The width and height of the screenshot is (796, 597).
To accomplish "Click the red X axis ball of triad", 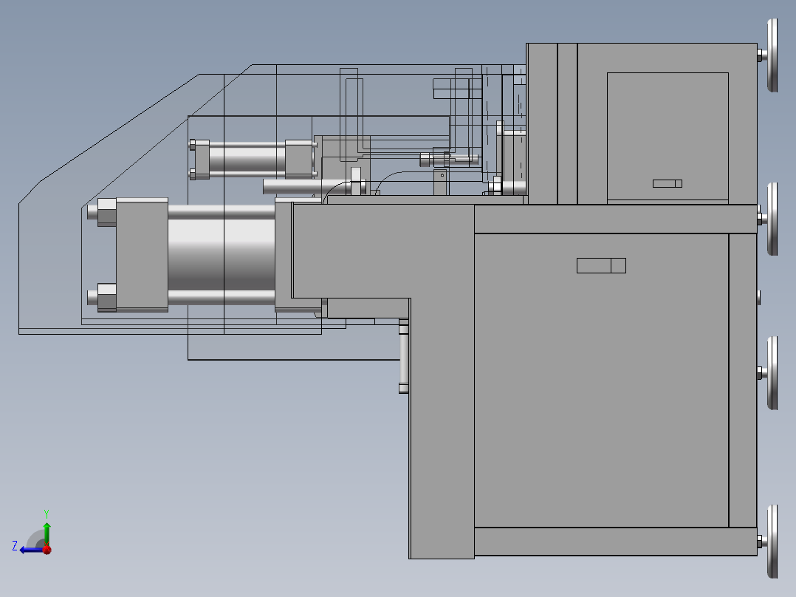I will [47, 550].
